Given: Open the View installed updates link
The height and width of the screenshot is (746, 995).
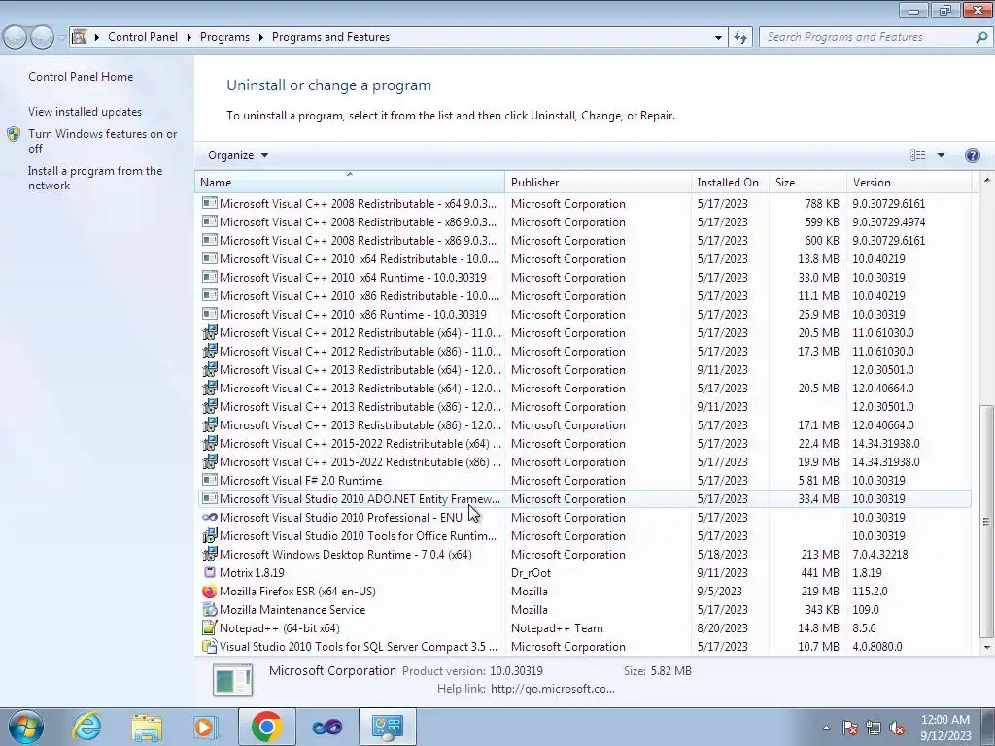Looking at the screenshot, I should coord(86,112).
